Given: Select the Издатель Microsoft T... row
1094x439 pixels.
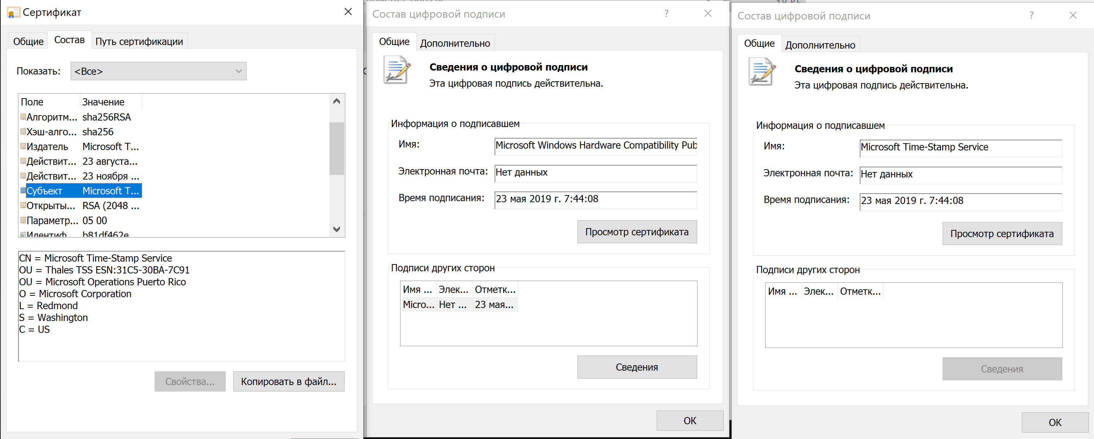Looking at the screenshot, I should click(81, 146).
